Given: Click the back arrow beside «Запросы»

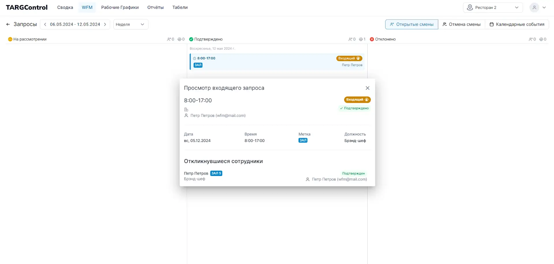Looking at the screenshot, I should click(x=8, y=24).
